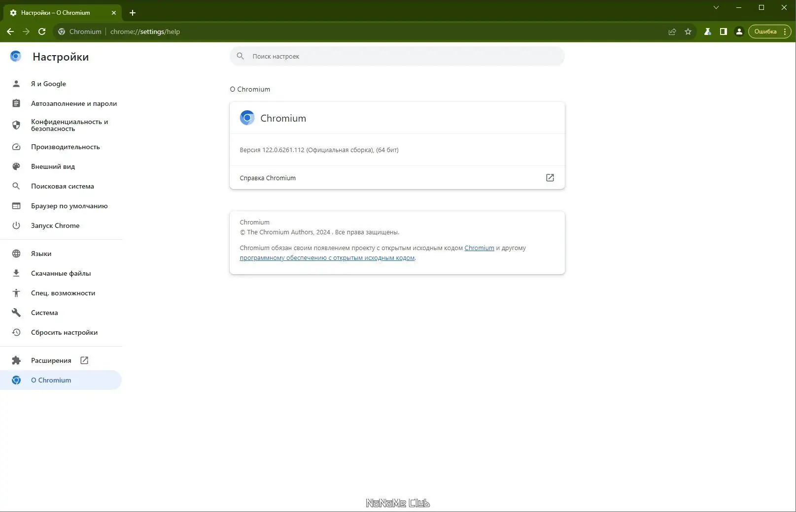Open Поисковая система settings
Screen dimensions: 796x512
[x=61, y=186]
